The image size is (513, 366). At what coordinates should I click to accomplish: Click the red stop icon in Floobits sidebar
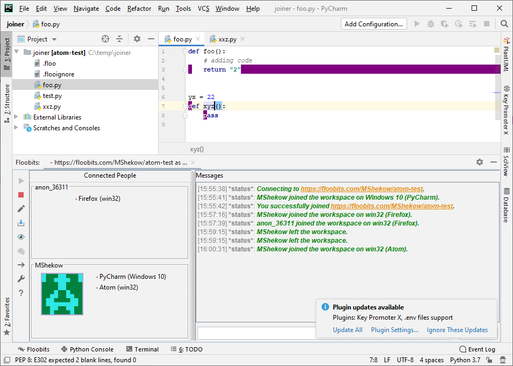click(21, 195)
